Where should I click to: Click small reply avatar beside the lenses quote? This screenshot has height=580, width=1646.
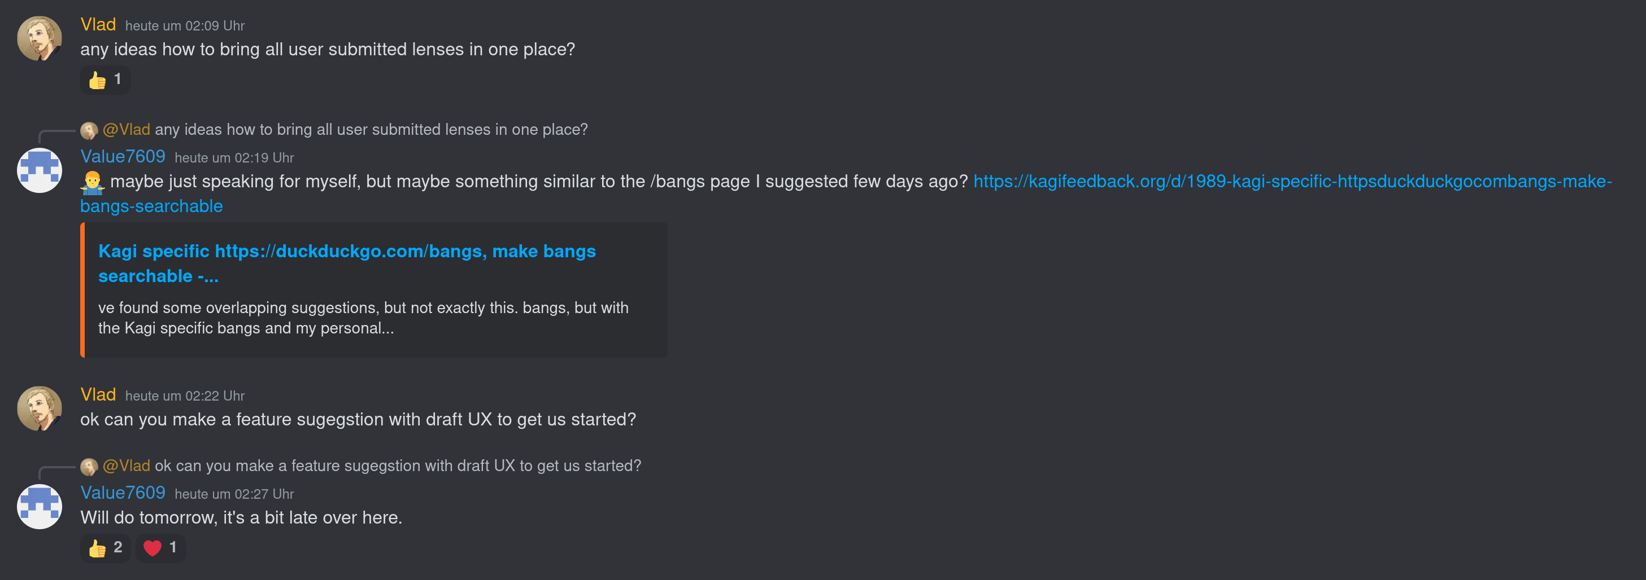tap(89, 130)
